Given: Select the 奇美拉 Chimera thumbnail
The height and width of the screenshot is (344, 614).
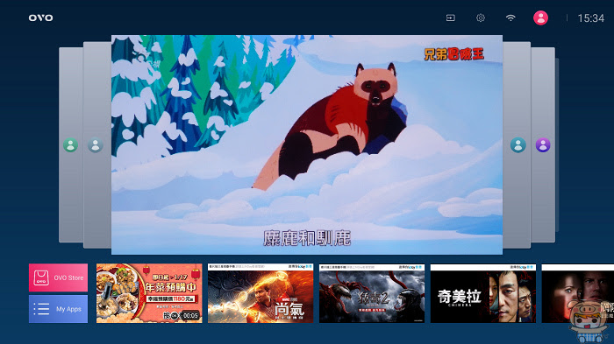Looking at the screenshot, I should (482, 293).
